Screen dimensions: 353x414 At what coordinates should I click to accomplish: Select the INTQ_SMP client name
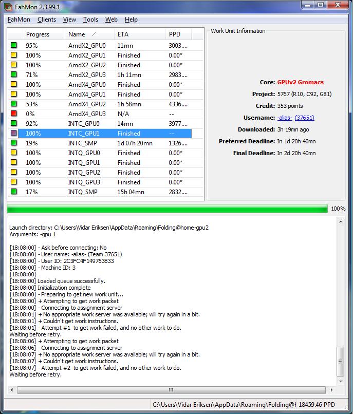tap(83, 192)
